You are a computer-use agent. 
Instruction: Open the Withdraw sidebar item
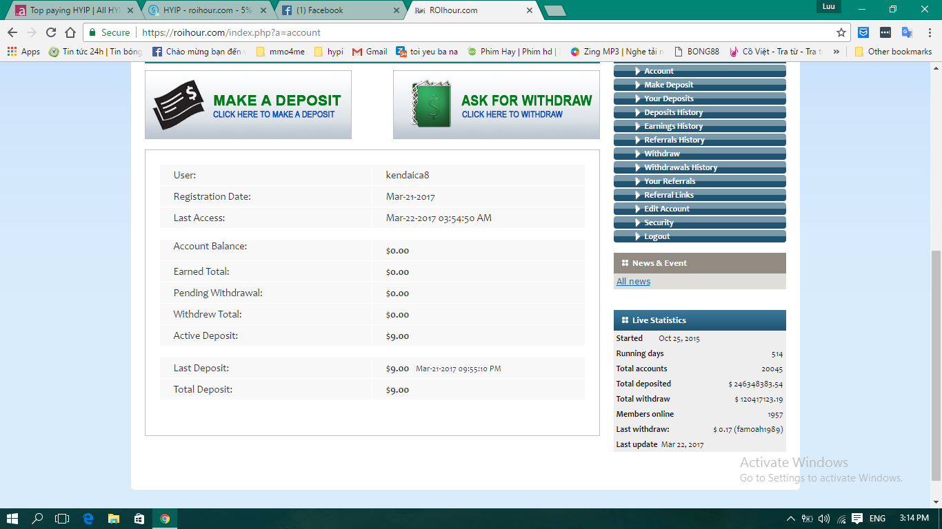(x=700, y=154)
